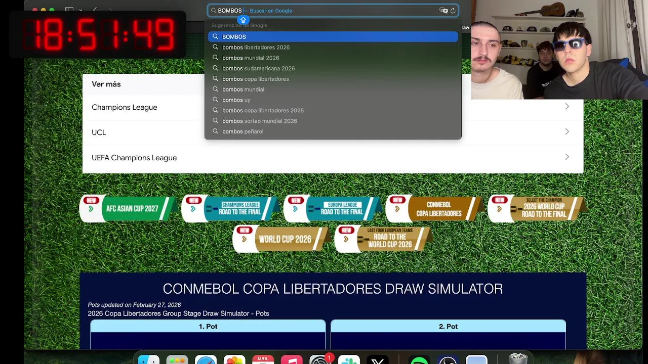This screenshot has width=648, height=364.
Task: Open Launchpad in the dock
Action: coord(177,360)
